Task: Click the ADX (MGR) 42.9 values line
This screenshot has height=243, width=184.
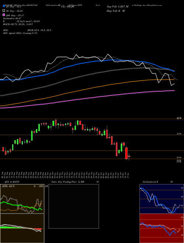Action: (27, 30)
